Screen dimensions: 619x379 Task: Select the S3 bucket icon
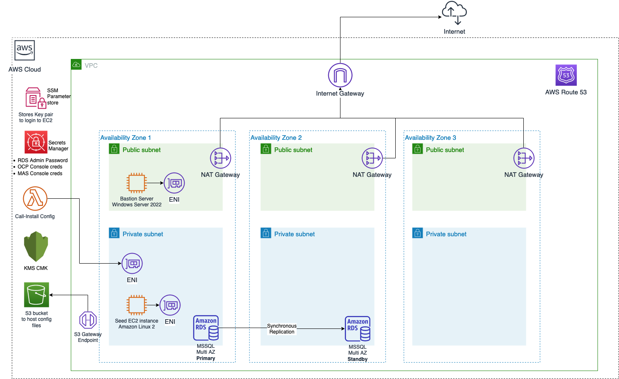click(x=37, y=295)
